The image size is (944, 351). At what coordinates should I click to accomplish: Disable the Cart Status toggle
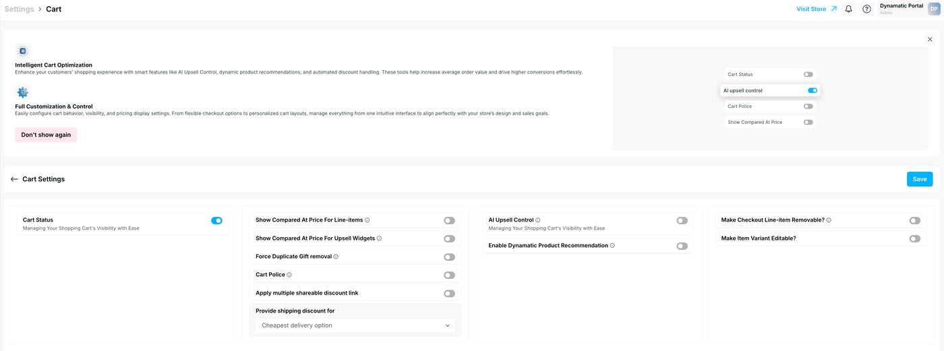[x=216, y=220]
